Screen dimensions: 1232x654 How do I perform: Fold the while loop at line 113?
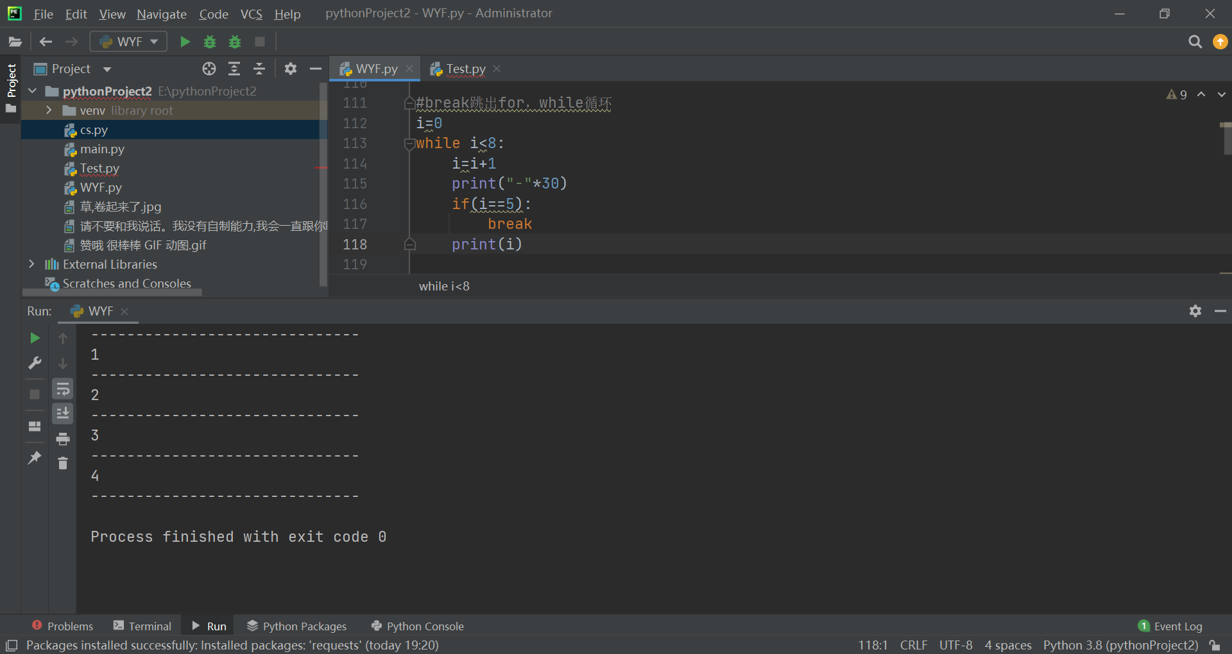(409, 144)
